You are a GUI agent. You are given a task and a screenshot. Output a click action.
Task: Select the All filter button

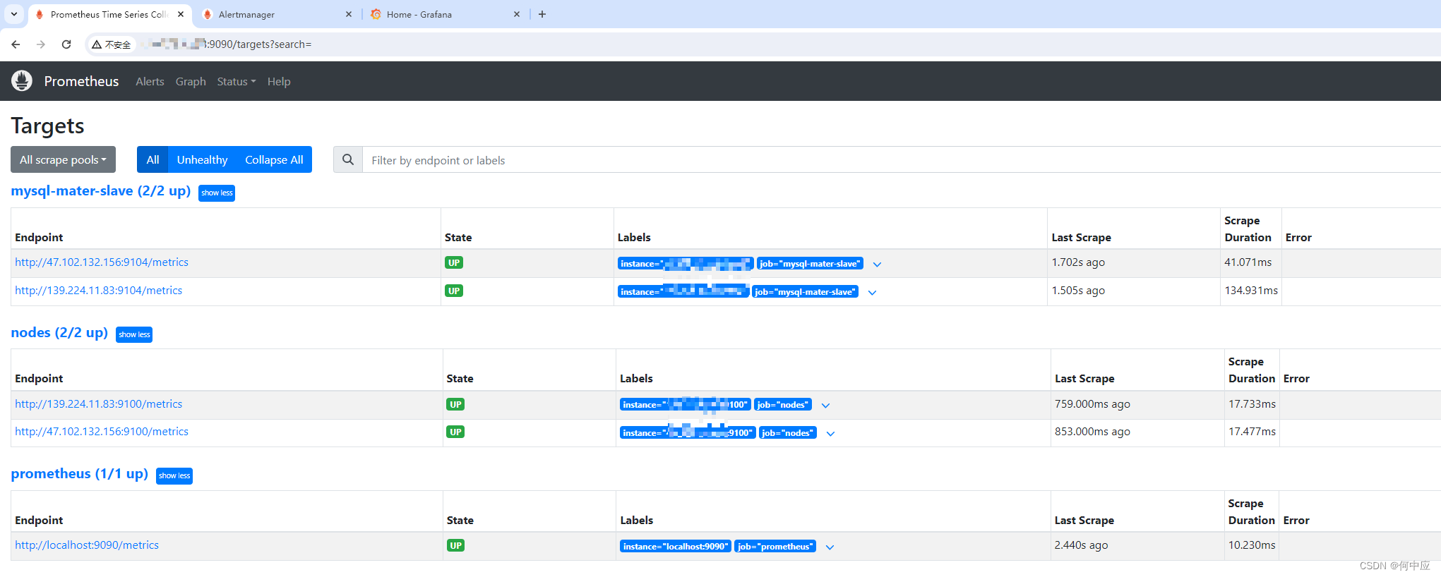pos(153,160)
